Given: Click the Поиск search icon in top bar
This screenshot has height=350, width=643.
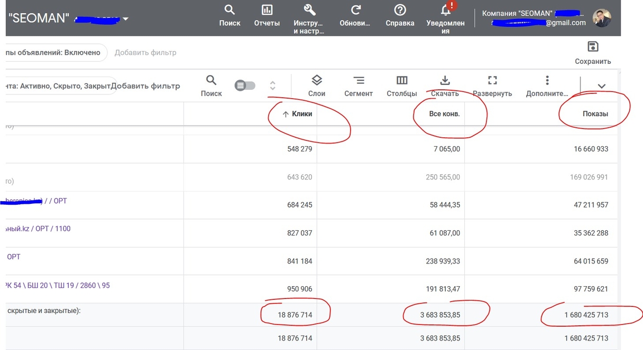Looking at the screenshot, I should (229, 10).
